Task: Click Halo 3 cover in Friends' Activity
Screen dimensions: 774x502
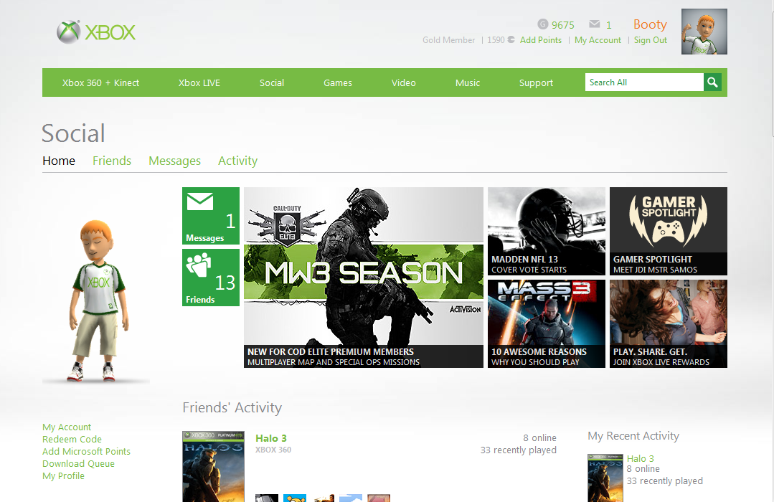Action: [x=213, y=466]
